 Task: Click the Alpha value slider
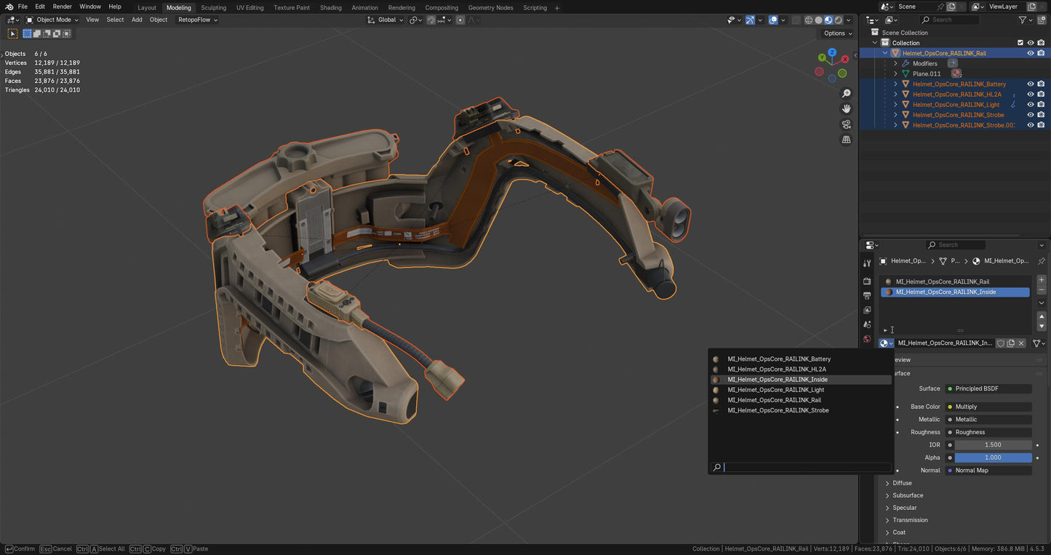coord(993,458)
